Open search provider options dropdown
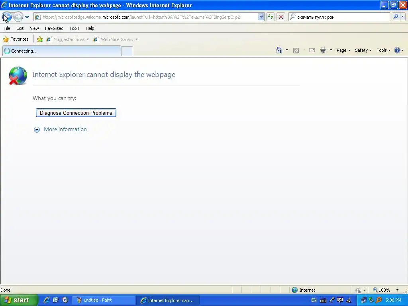The width and height of the screenshot is (408, 306). (402, 17)
